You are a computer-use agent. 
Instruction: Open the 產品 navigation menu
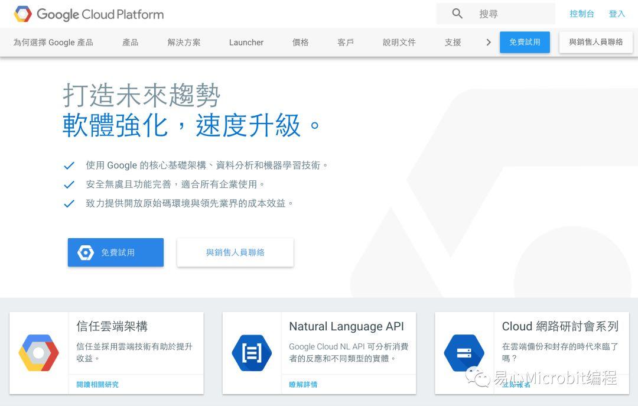(130, 43)
